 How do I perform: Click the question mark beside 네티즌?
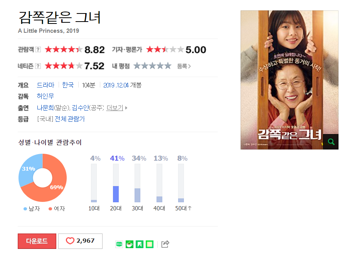(x=39, y=66)
